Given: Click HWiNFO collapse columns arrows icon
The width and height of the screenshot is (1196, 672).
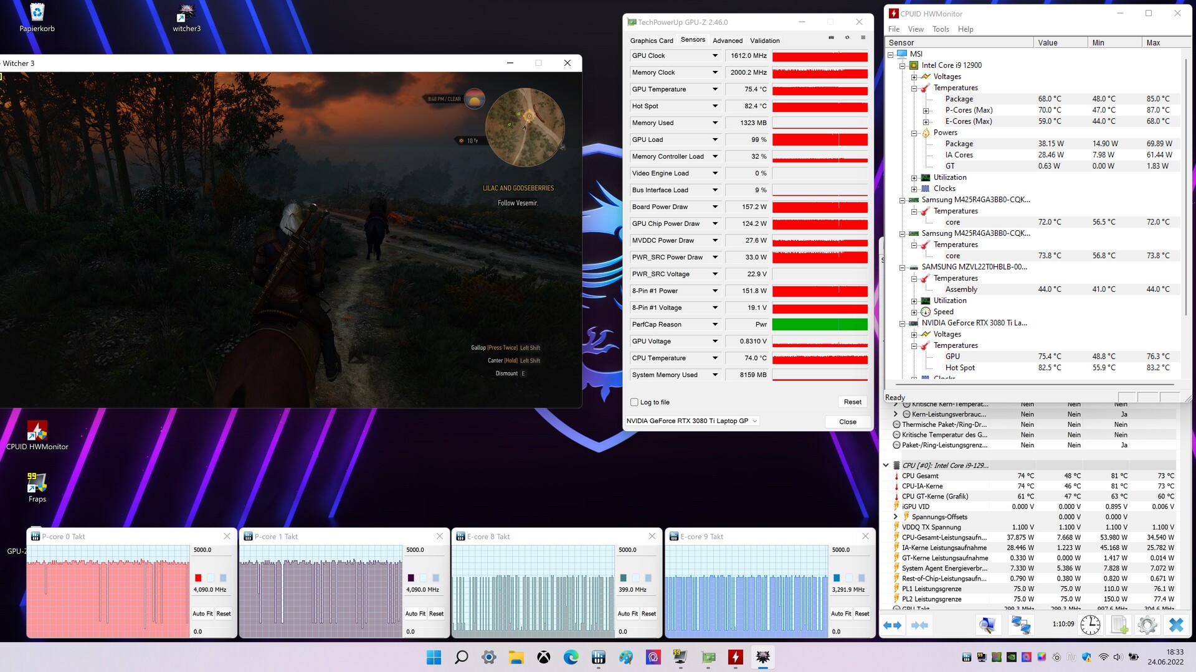Looking at the screenshot, I should coord(920,625).
